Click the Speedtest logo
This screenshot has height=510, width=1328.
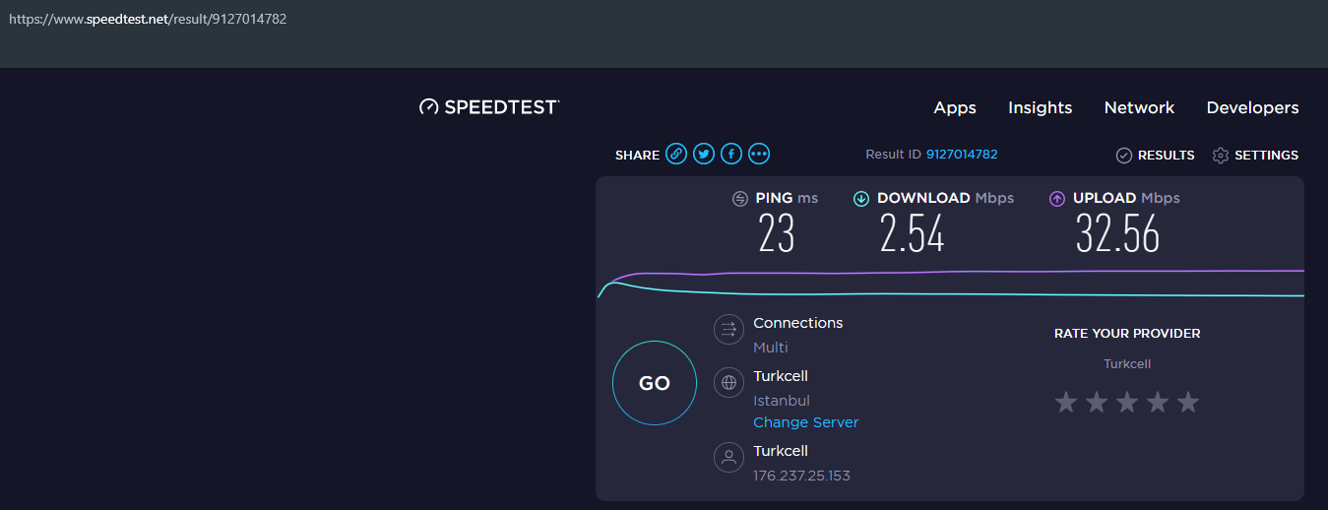coord(489,107)
